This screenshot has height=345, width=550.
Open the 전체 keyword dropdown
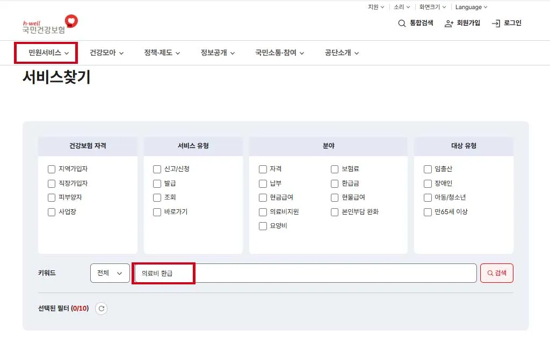pos(110,273)
